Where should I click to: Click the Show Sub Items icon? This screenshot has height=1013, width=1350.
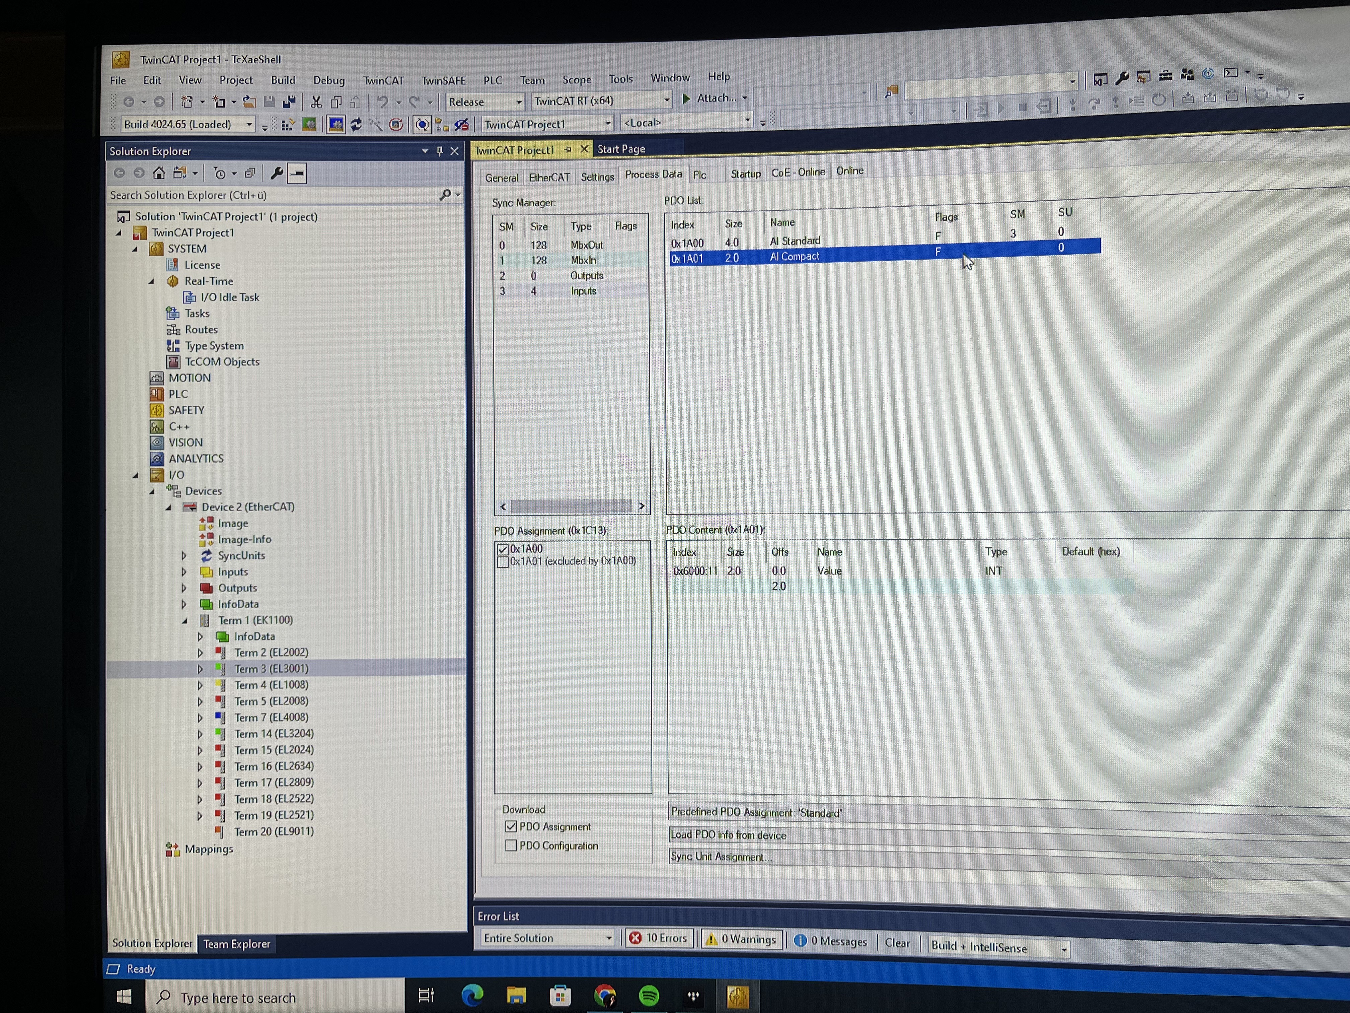coord(442,125)
